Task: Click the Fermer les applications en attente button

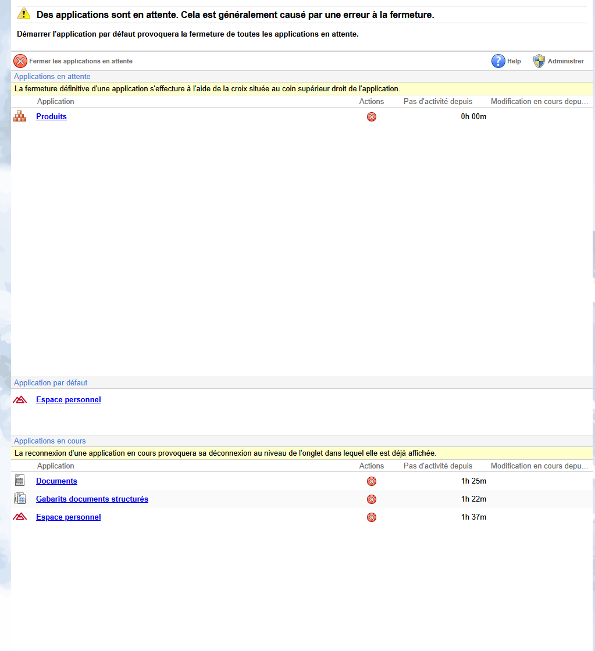Action: tap(73, 61)
